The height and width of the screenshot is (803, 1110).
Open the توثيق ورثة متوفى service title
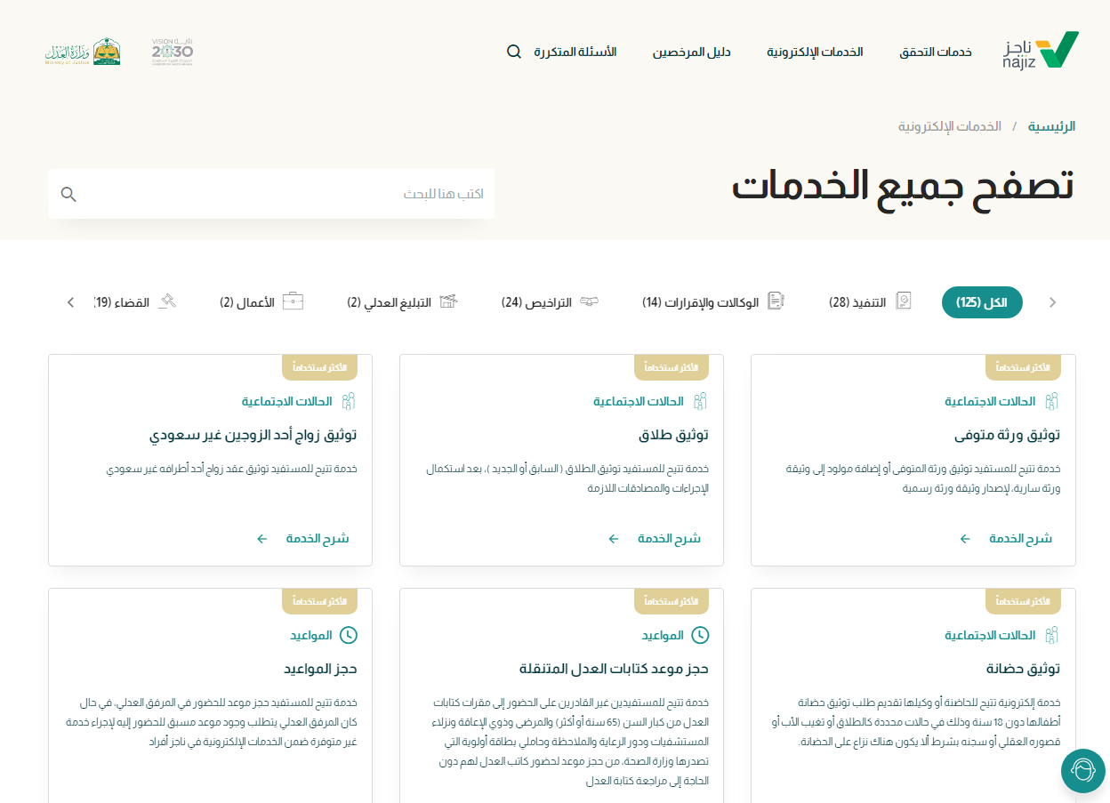1007,436
